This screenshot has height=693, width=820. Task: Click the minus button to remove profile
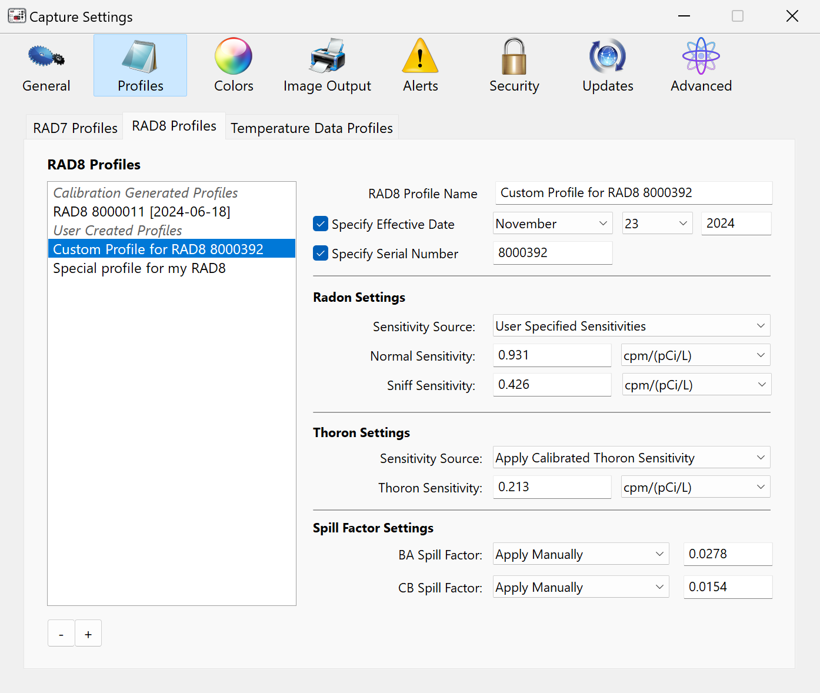click(61, 634)
